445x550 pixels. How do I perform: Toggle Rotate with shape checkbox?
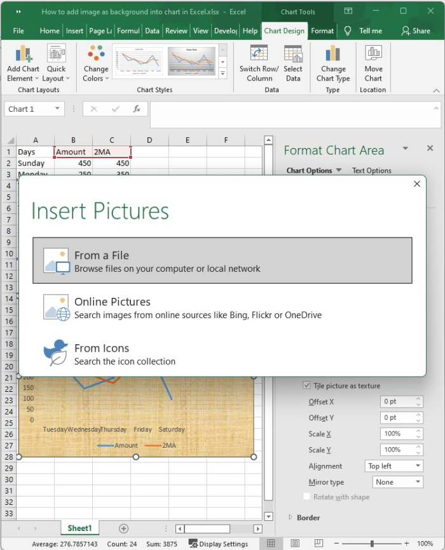[x=306, y=496]
